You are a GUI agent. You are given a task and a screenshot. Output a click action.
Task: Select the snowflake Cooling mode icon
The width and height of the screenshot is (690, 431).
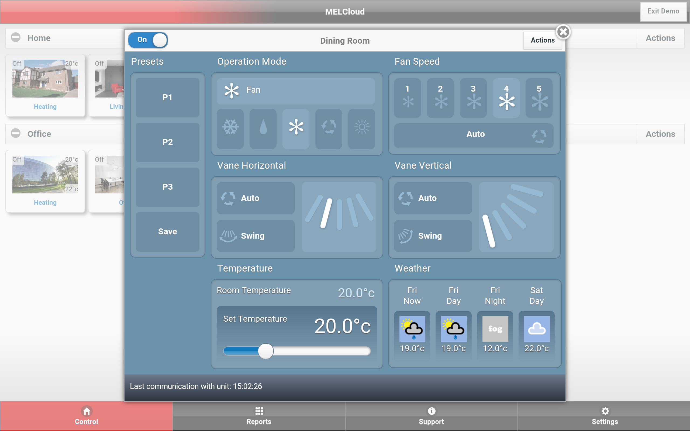click(230, 128)
